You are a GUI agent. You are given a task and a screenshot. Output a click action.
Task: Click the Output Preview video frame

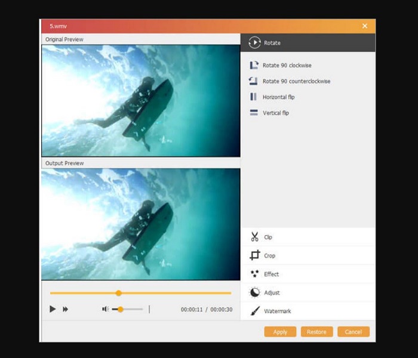141,224
